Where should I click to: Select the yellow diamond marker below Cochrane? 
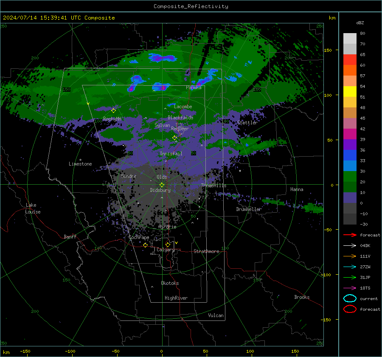point(146,245)
